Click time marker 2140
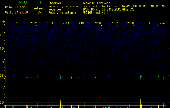Image resolution: width=170 pixels, height=108 pixels. tap(163, 23)
